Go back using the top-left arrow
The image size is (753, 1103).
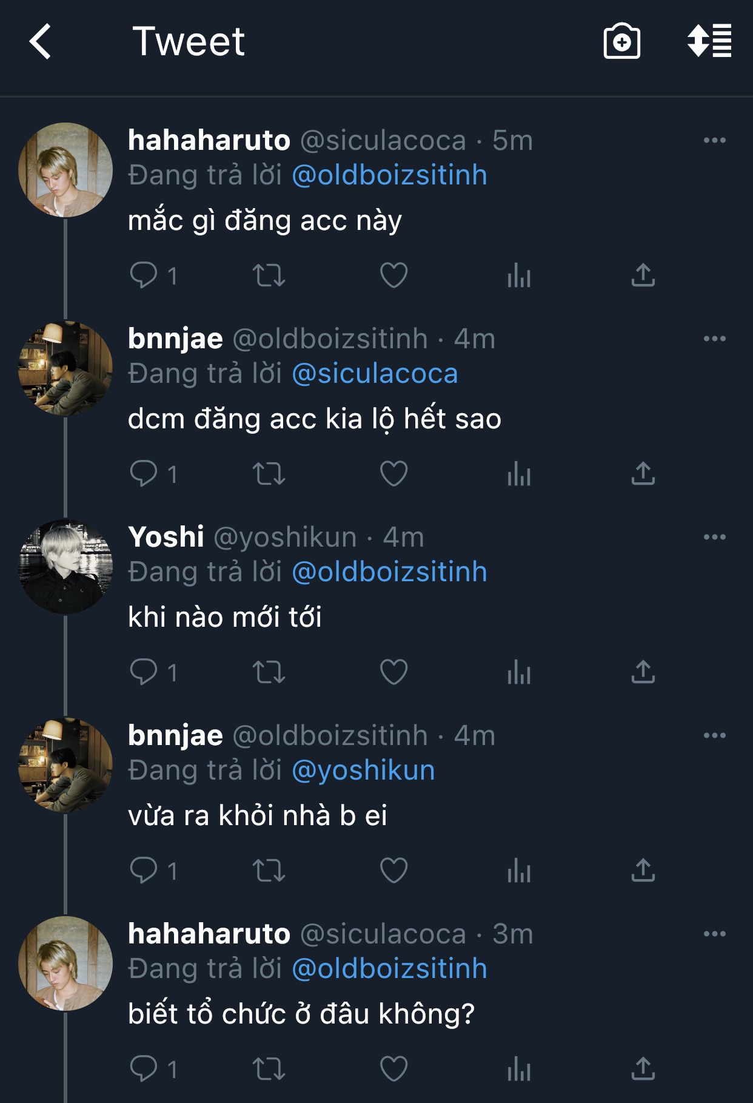coord(40,42)
